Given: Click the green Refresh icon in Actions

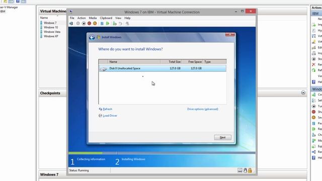Looking at the screenshot, I should (313, 70).
